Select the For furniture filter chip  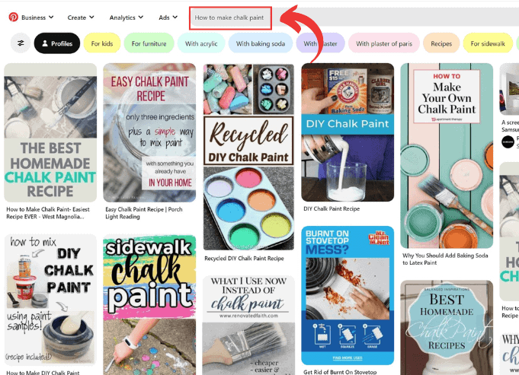(149, 43)
